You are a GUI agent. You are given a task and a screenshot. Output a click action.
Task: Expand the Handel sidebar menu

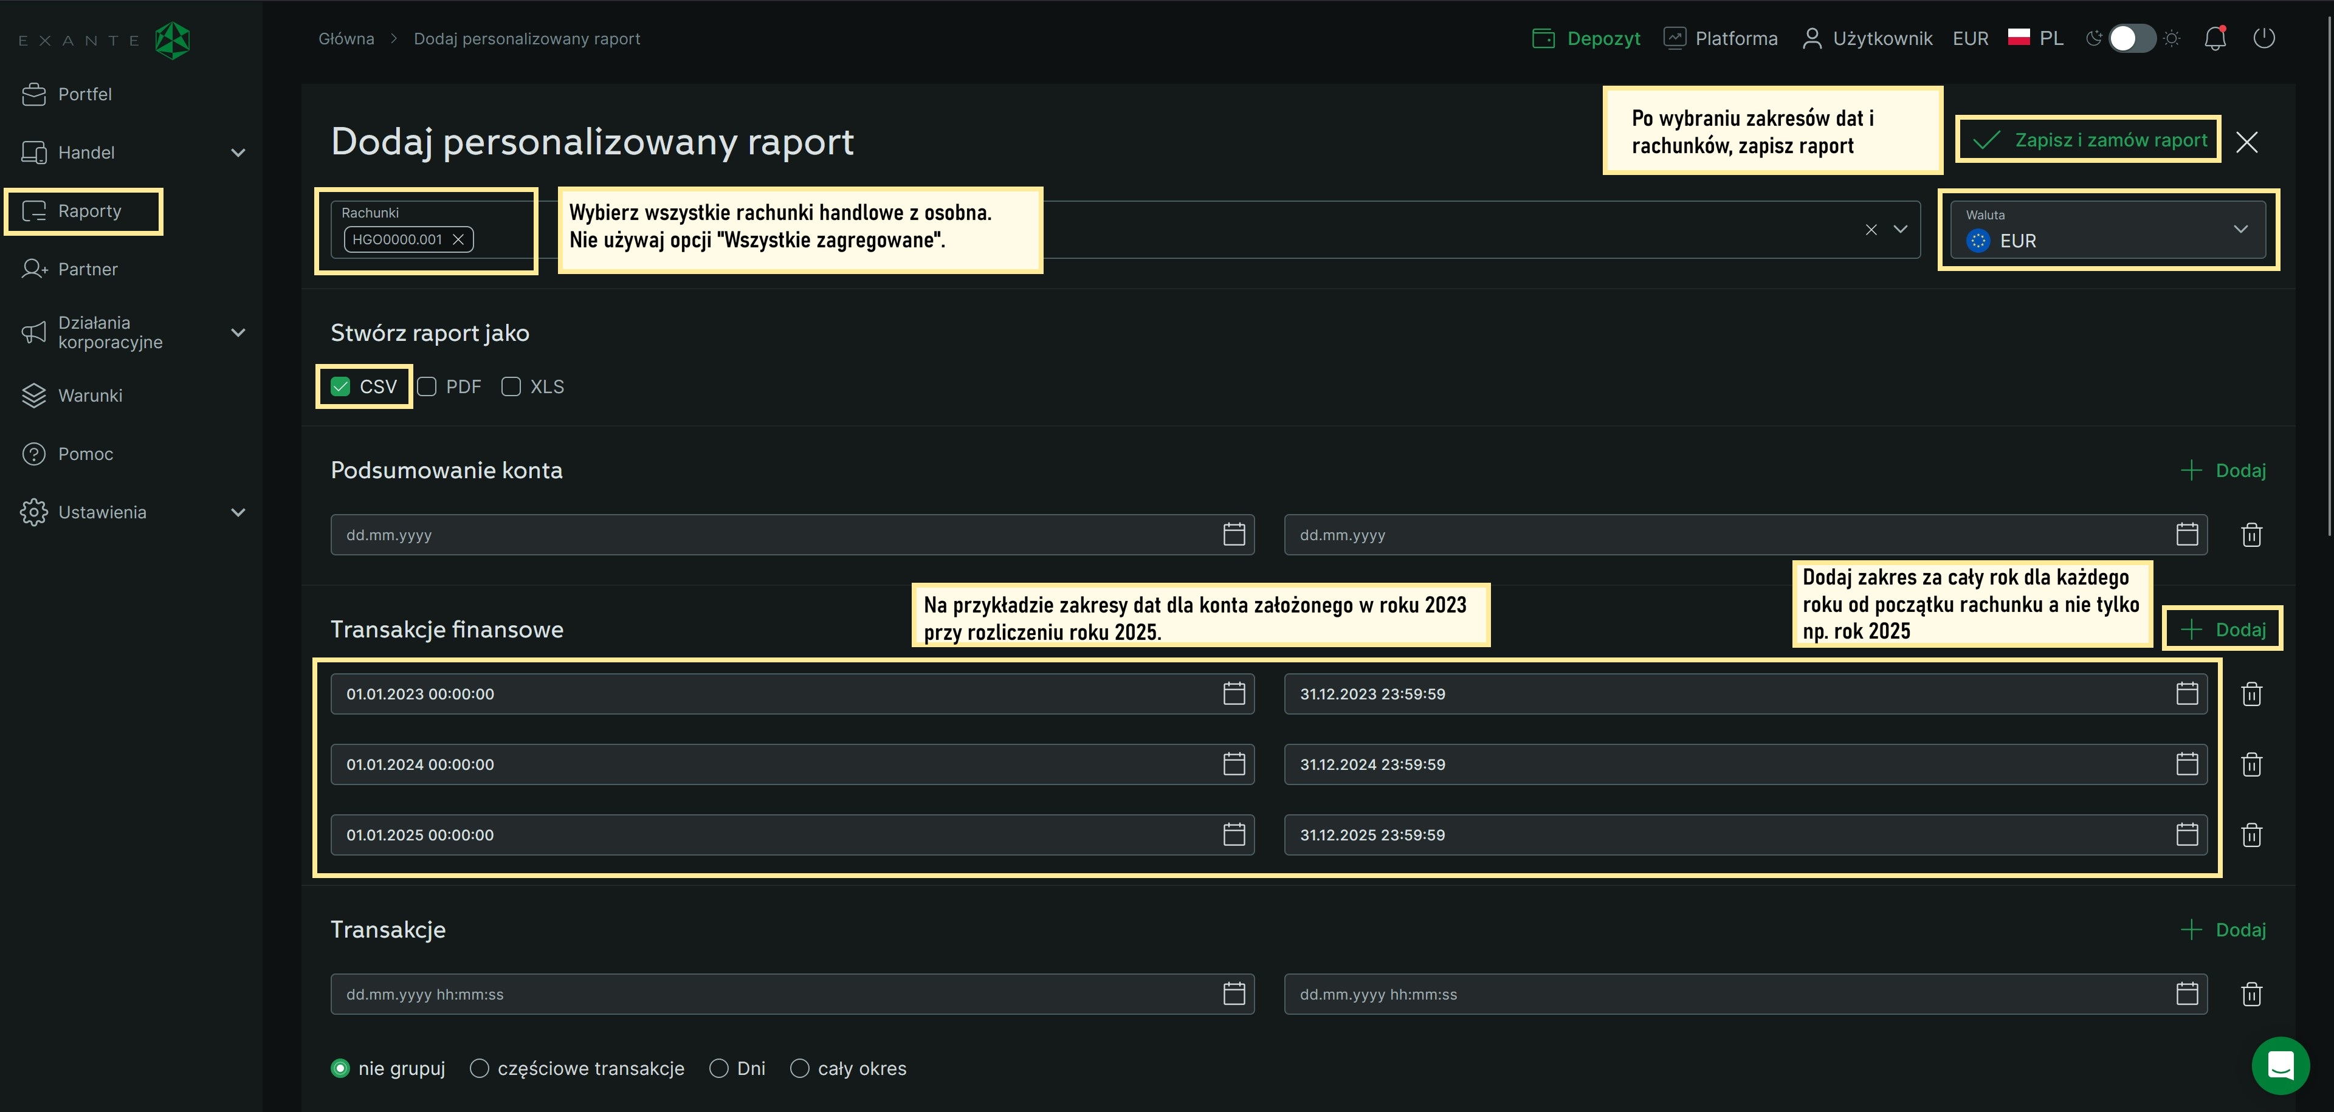tap(238, 153)
